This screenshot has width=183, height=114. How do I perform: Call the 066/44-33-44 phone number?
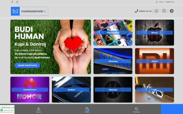pos(144,11)
